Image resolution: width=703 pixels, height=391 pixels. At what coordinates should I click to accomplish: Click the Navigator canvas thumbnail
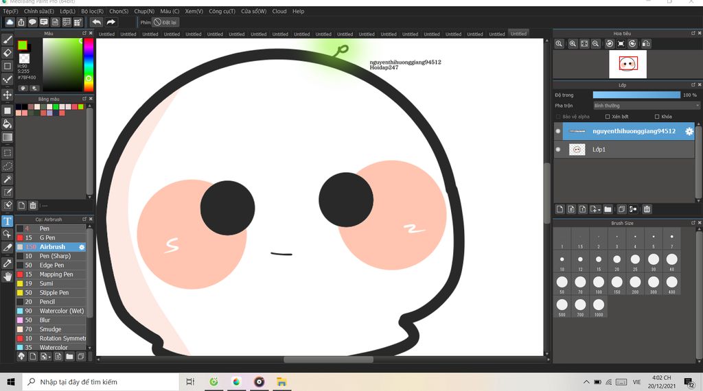point(627,64)
